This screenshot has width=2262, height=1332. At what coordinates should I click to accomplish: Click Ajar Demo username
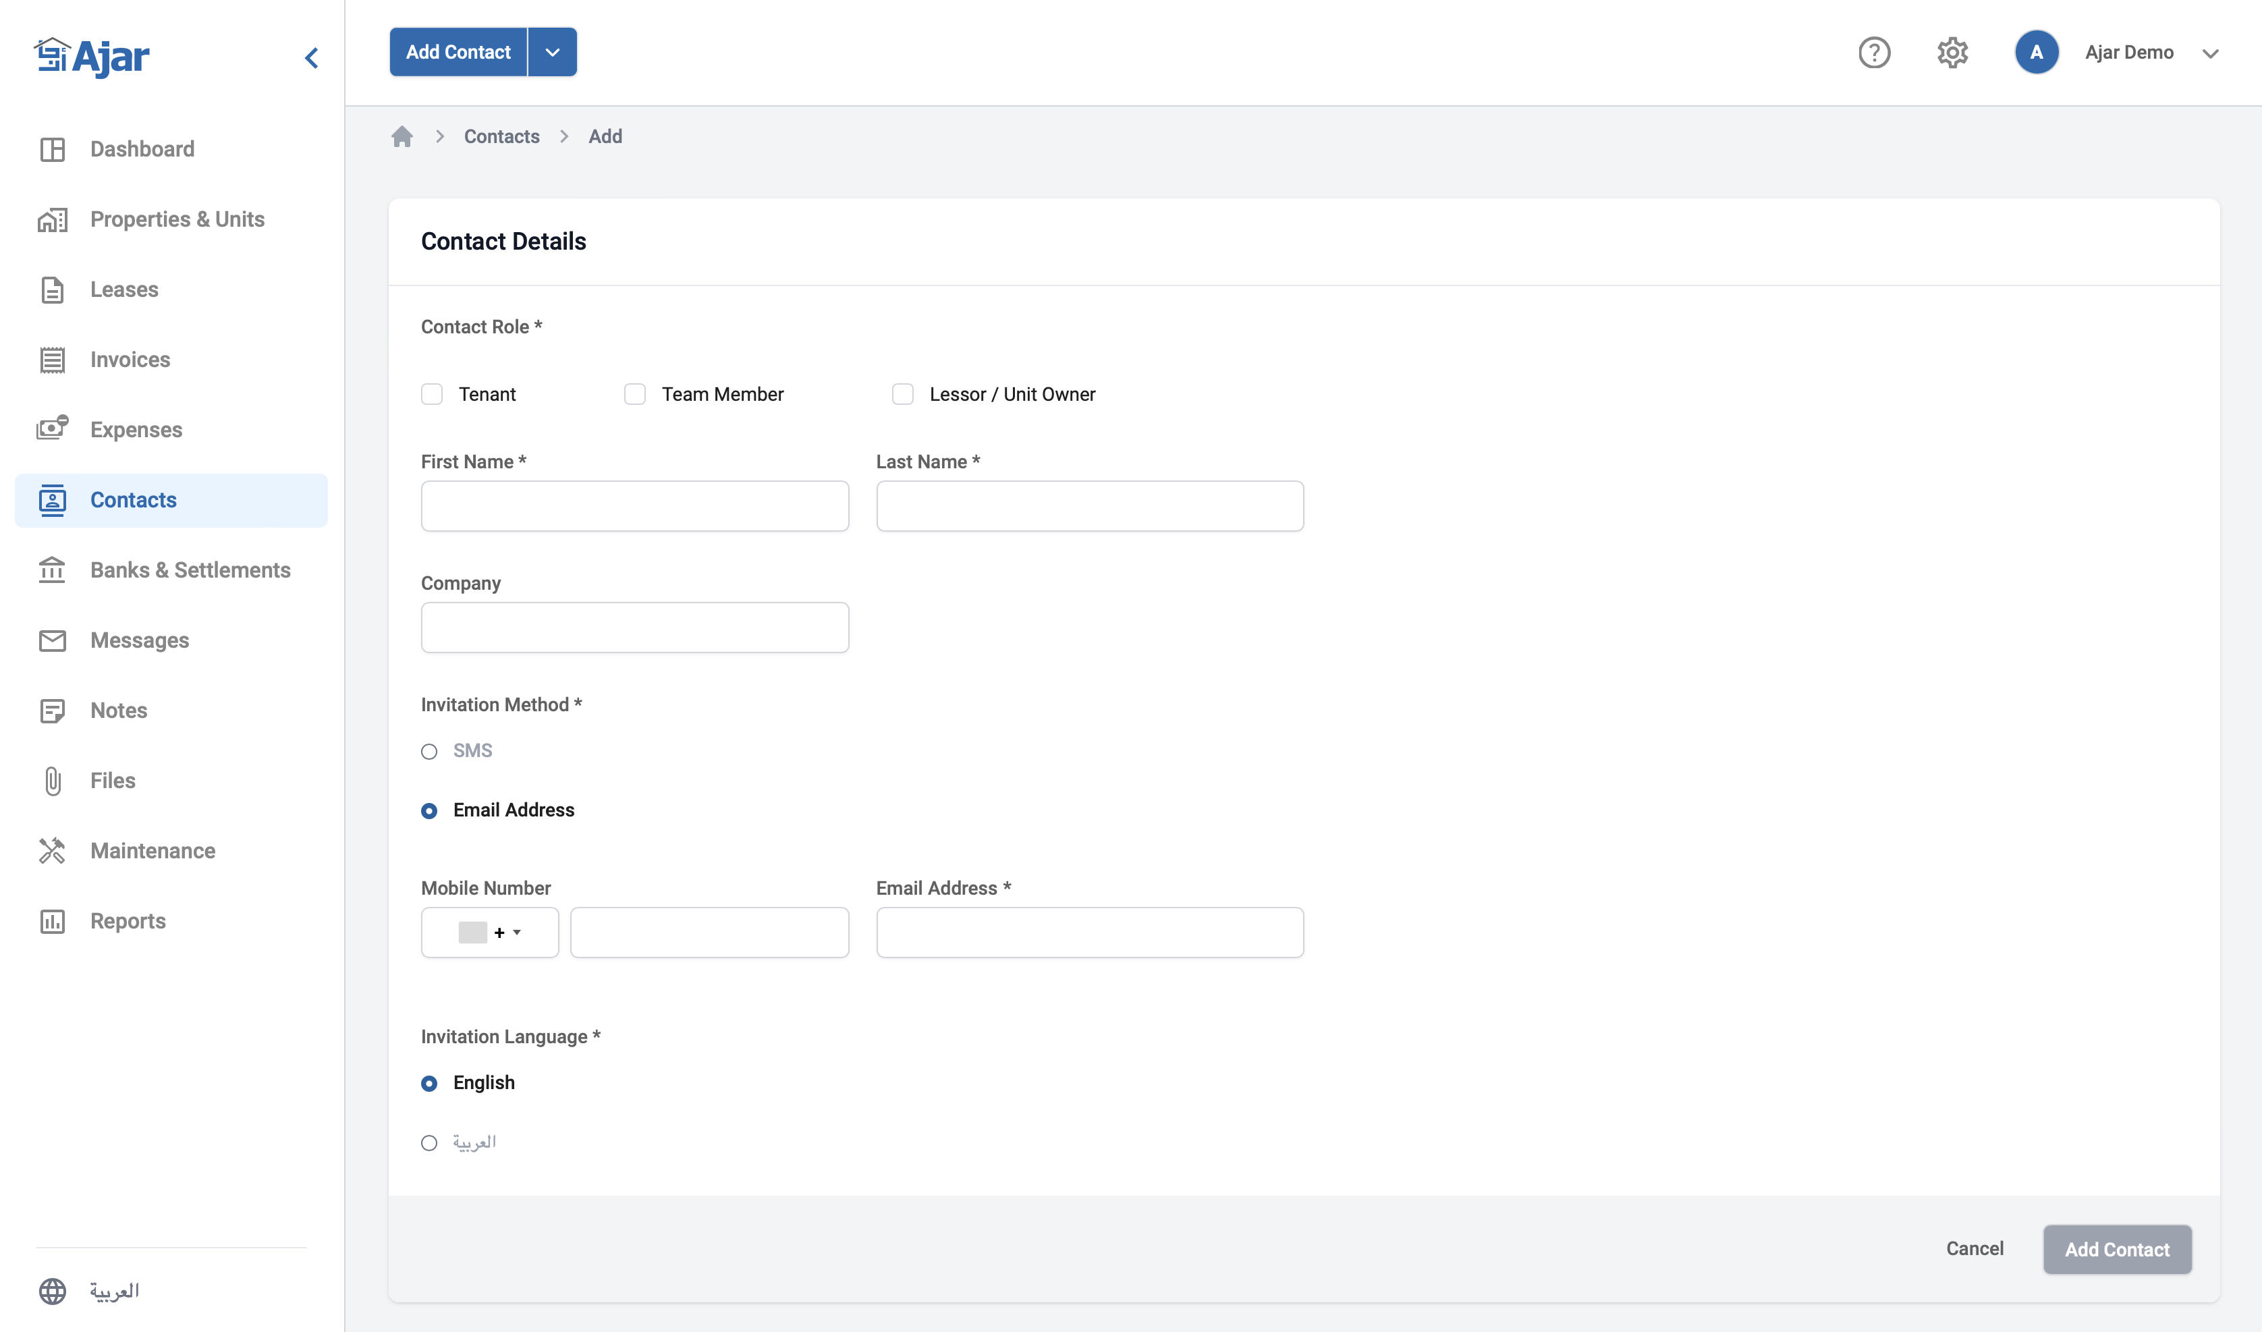coord(2129,52)
